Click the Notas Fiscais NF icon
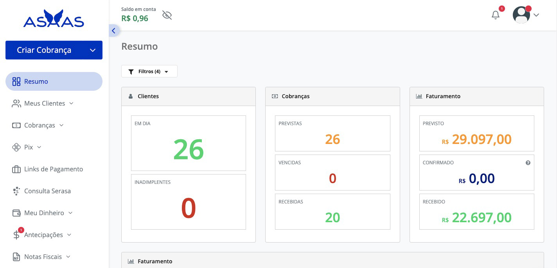Screen dimensions: 557x268 coord(16,257)
